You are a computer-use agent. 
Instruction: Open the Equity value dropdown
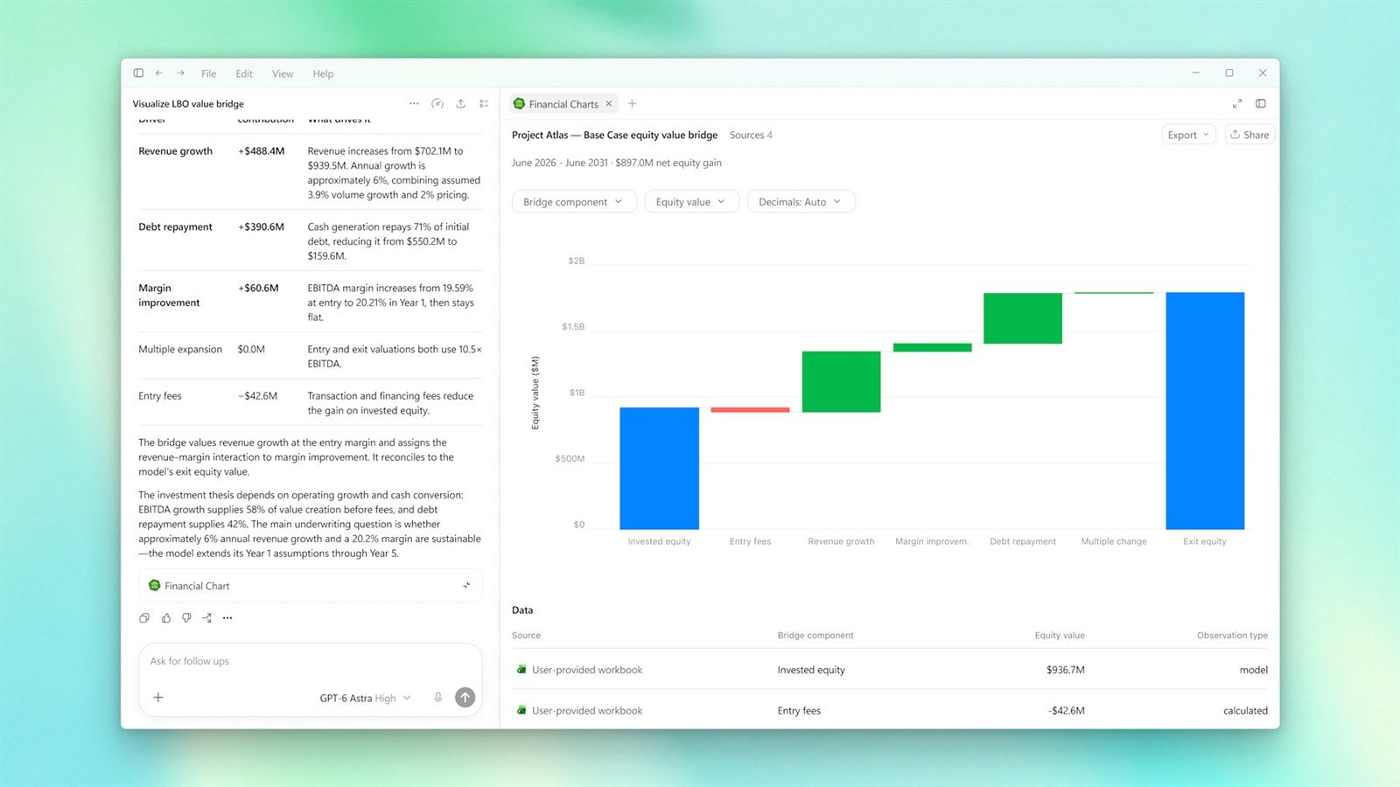[691, 202]
